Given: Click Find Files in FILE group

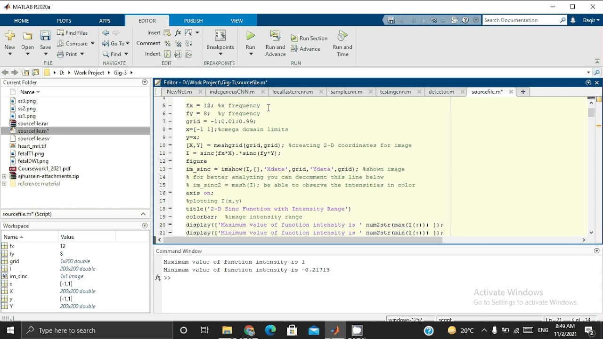Looking at the screenshot, I should [x=72, y=33].
